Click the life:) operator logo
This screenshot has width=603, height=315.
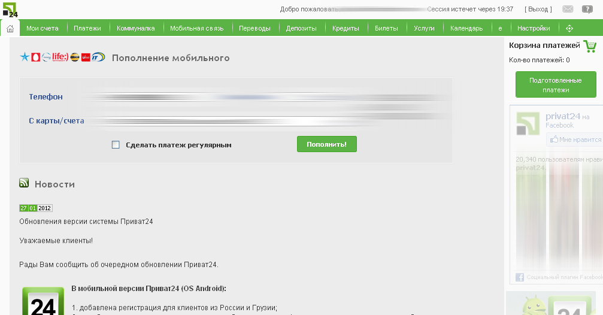(60, 57)
